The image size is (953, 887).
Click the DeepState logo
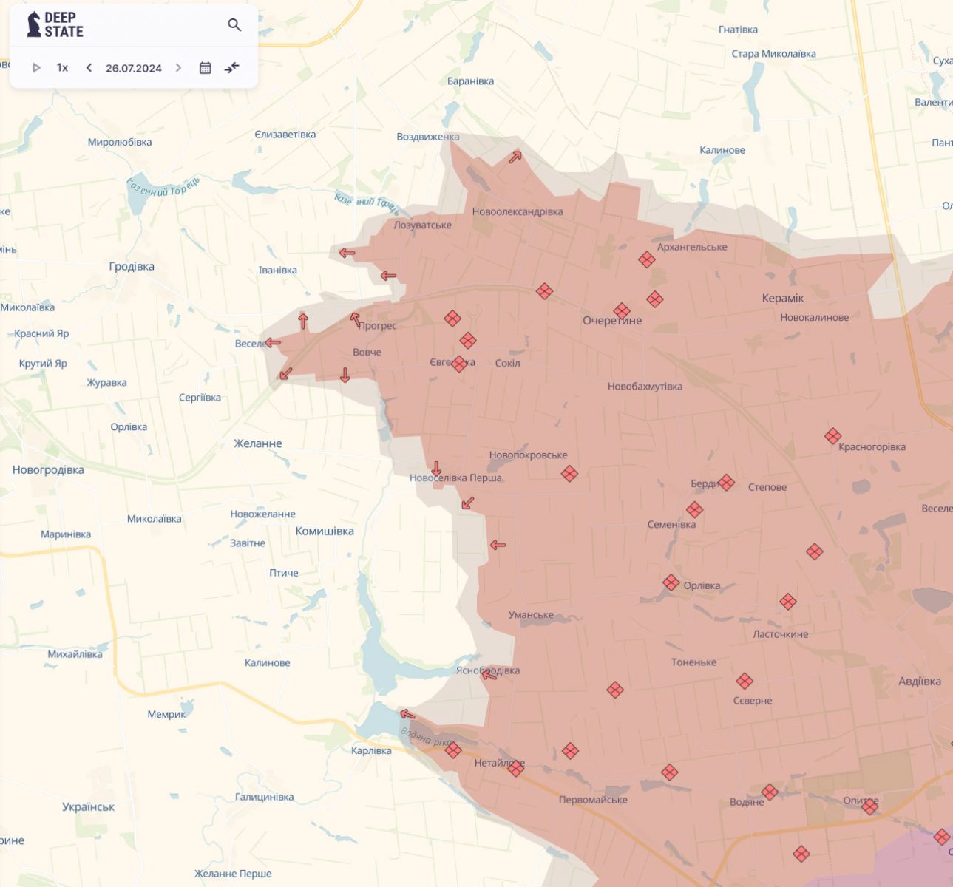pos(55,25)
